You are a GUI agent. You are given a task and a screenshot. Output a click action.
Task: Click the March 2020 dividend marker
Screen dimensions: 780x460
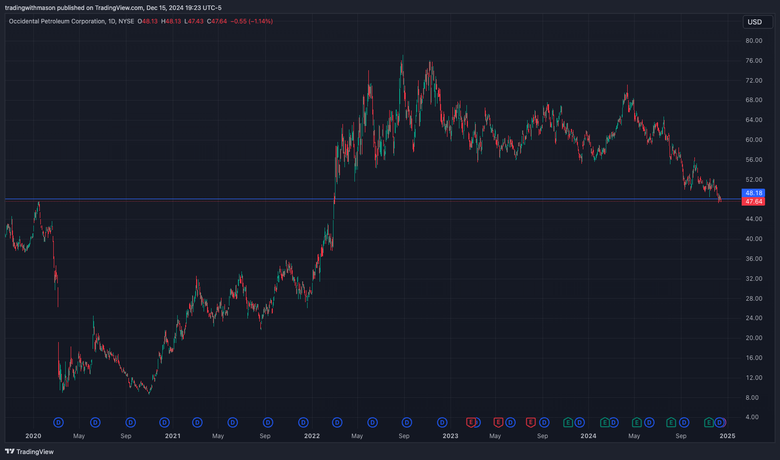pos(59,423)
